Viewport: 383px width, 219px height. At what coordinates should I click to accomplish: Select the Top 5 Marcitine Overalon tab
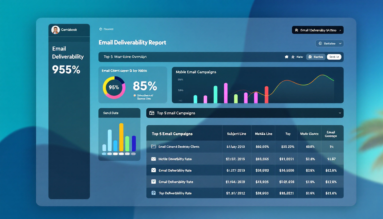tap(125, 57)
